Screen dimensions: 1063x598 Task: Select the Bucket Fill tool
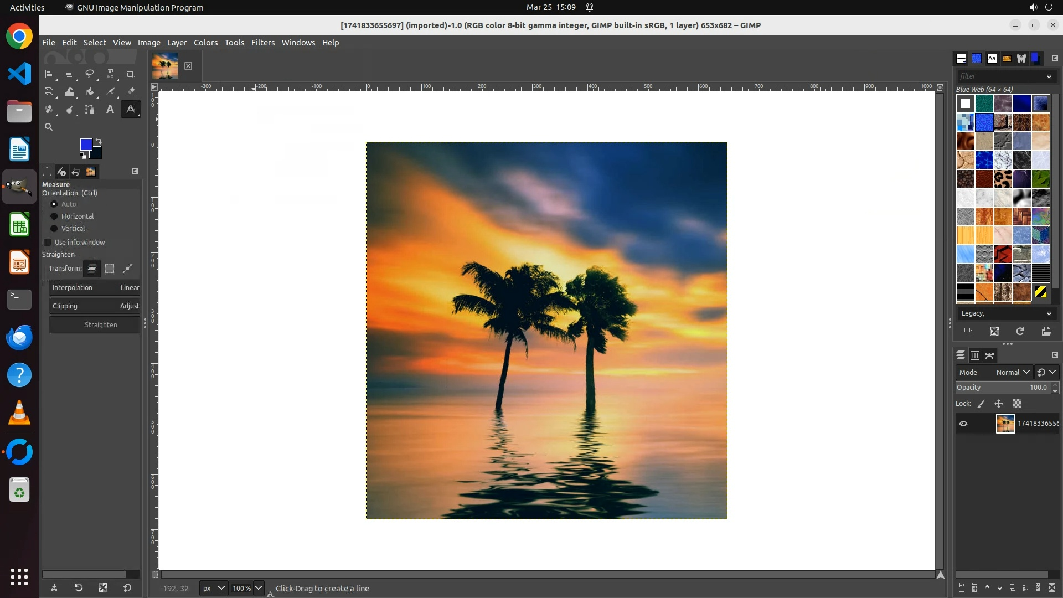(x=90, y=92)
